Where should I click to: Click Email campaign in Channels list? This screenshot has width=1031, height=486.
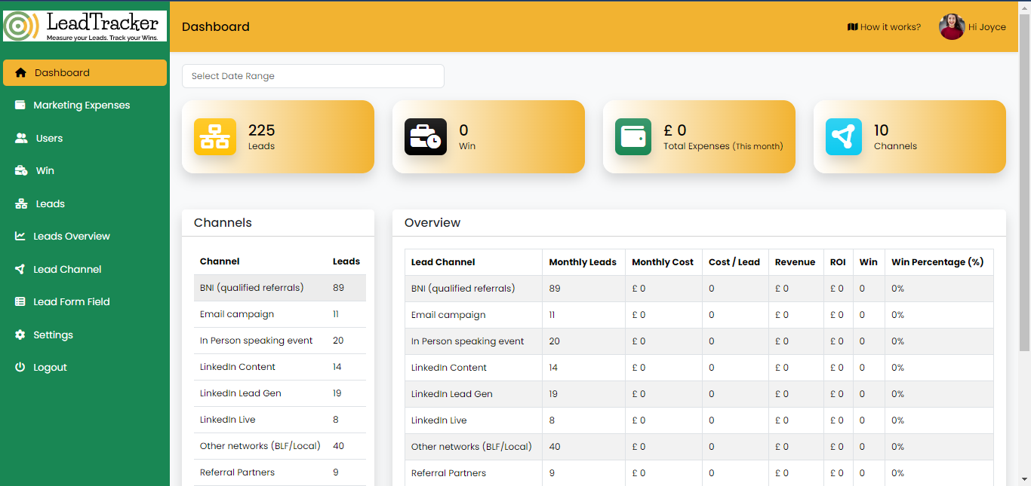[x=237, y=314]
